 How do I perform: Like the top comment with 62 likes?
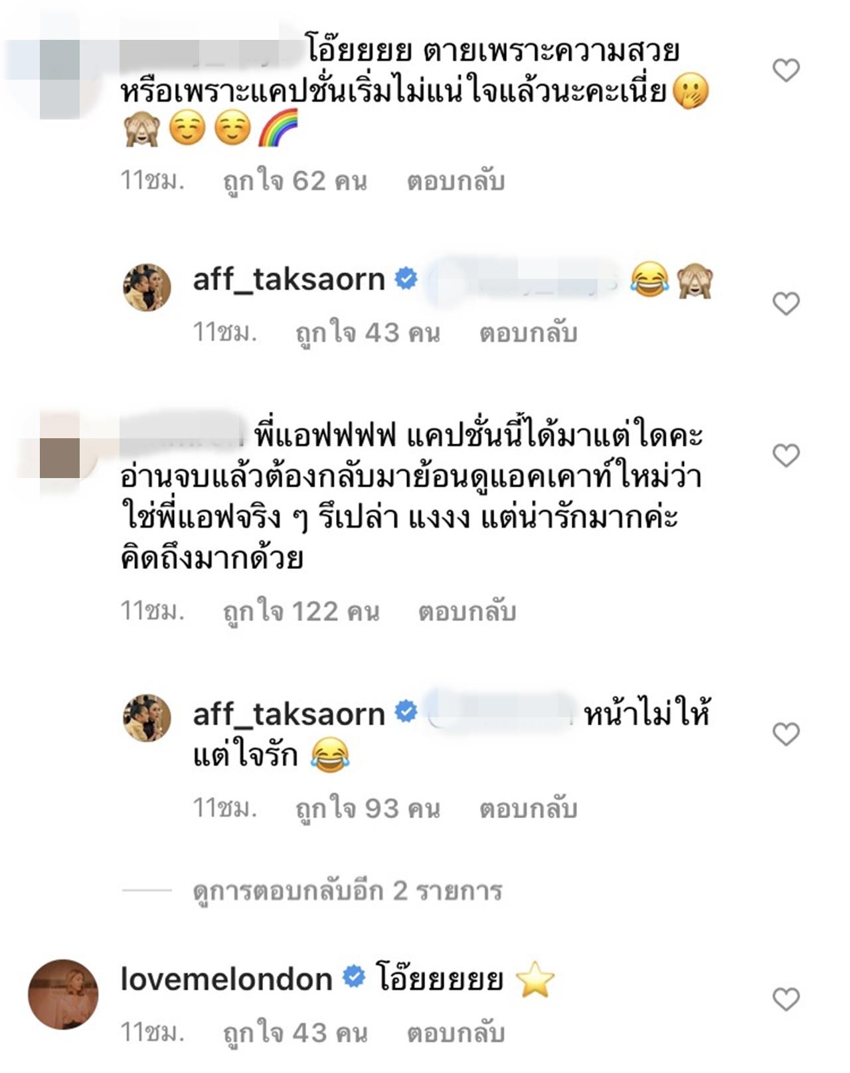pos(786,70)
